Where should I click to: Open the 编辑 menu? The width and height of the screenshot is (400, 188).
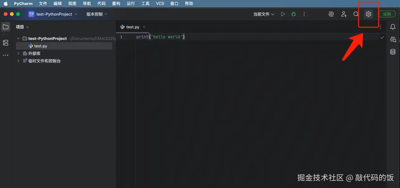(58, 4)
